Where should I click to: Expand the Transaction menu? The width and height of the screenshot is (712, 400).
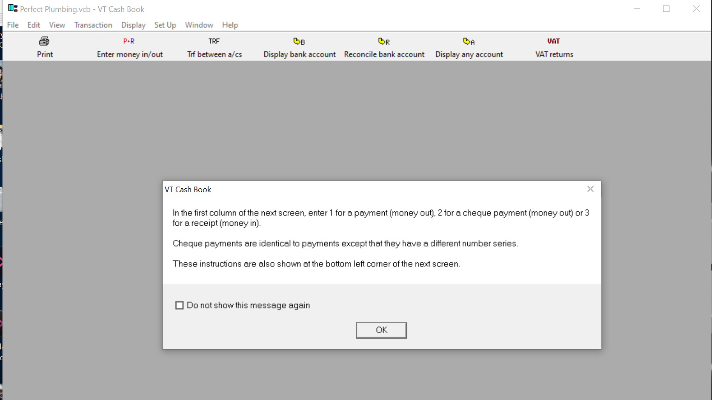coord(93,25)
